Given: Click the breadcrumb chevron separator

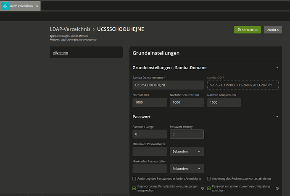Looking at the screenshot, I should tap(94, 29).
